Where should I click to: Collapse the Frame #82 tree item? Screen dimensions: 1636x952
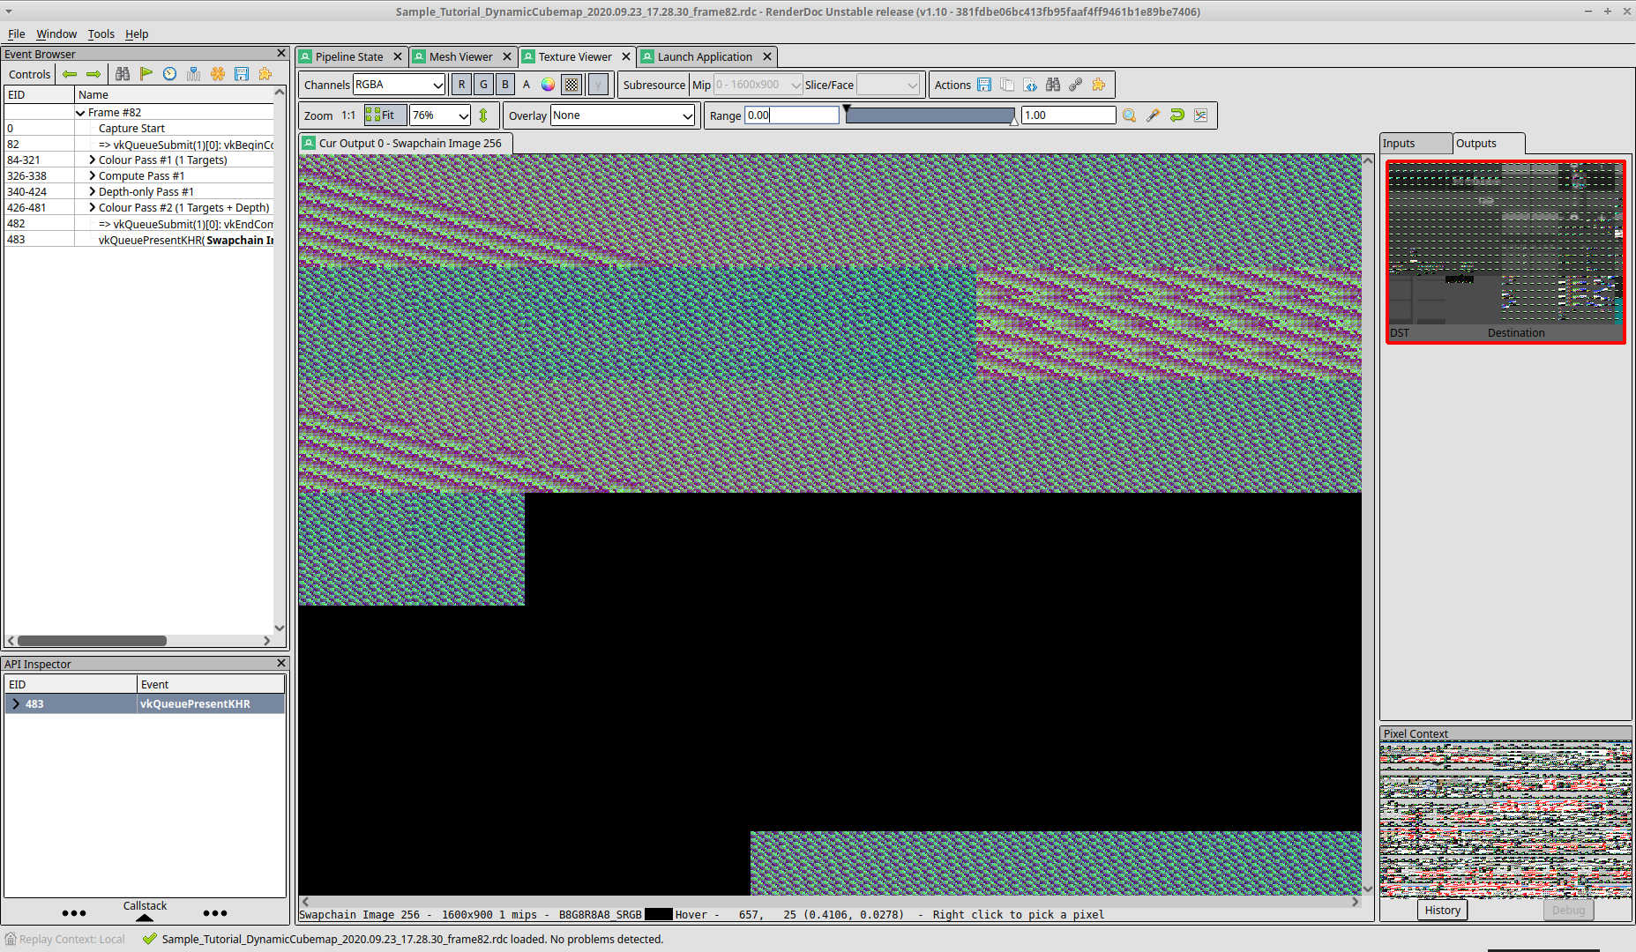(80, 112)
